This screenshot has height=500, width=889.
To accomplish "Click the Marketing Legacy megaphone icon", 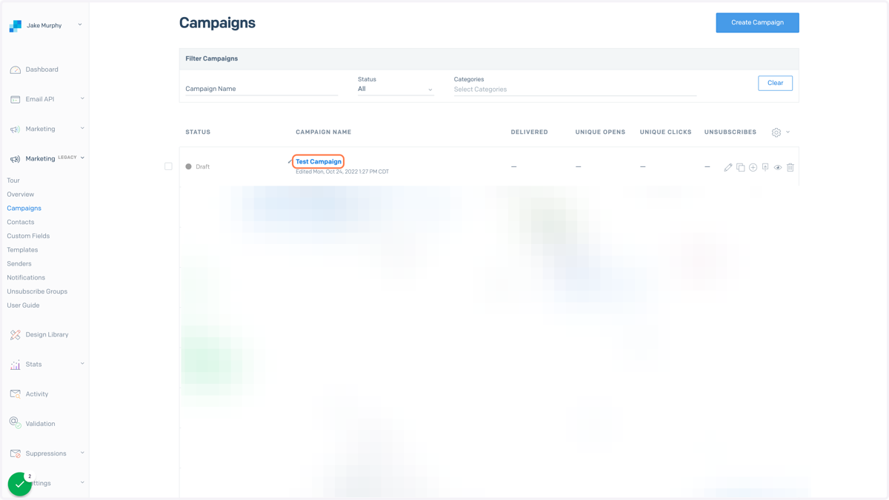I will pos(15,159).
